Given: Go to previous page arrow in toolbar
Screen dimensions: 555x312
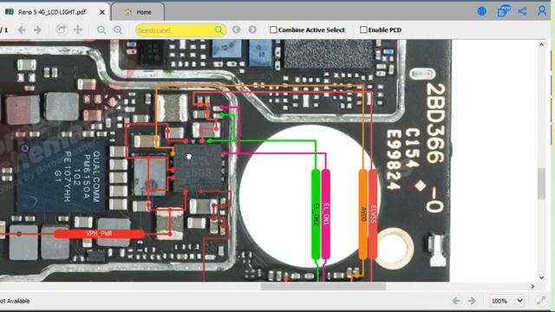Looking at the screenshot, I should coord(22,30).
